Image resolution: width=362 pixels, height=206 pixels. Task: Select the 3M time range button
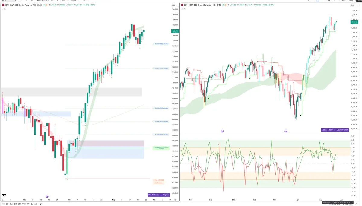15,204
